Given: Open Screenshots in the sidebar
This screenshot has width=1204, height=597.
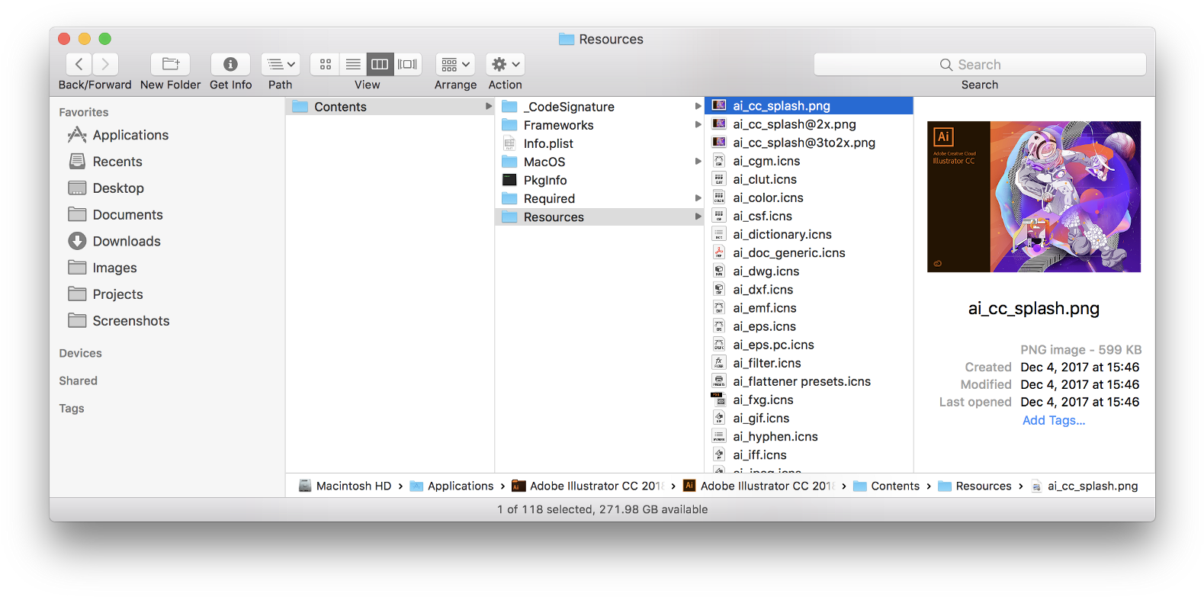Looking at the screenshot, I should [x=130, y=321].
